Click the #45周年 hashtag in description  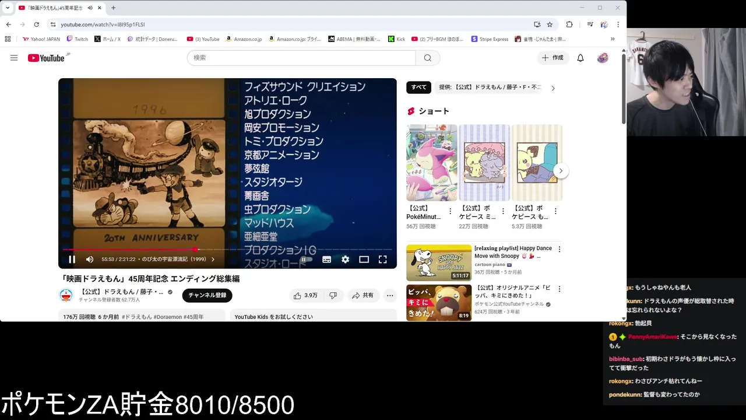pyautogui.click(x=193, y=317)
